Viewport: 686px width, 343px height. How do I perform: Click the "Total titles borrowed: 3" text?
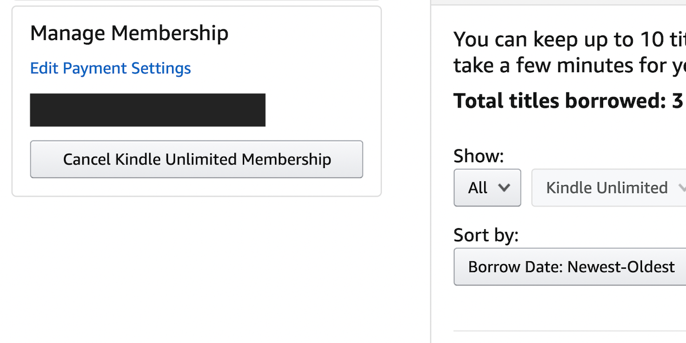click(x=568, y=101)
